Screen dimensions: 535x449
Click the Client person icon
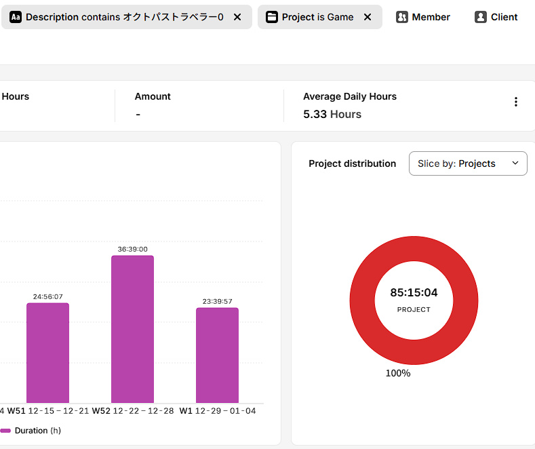(x=481, y=17)
